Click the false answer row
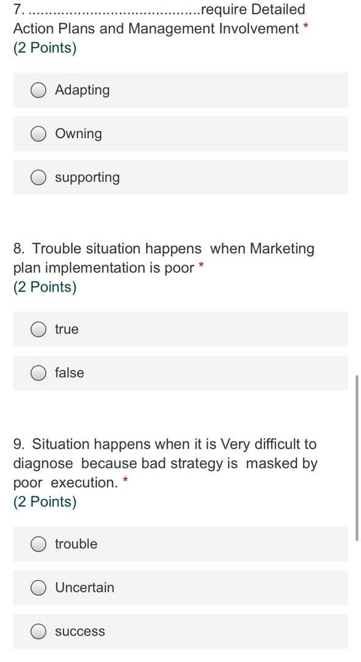 [180, 373]
